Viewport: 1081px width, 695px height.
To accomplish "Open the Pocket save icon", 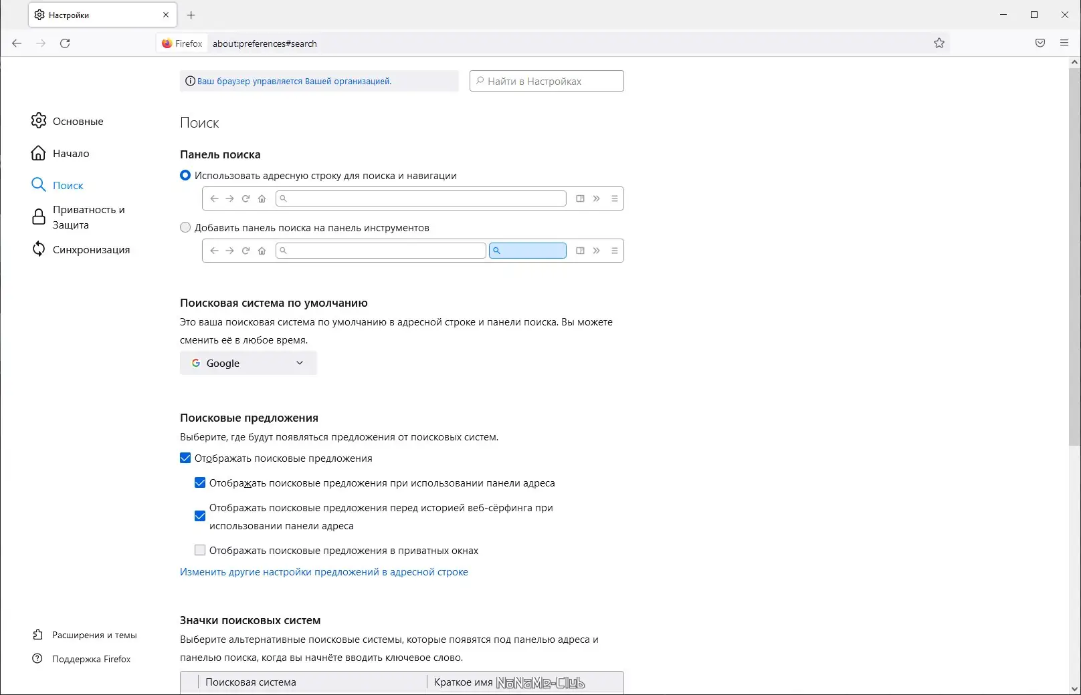I will [x=1040, y=43].
